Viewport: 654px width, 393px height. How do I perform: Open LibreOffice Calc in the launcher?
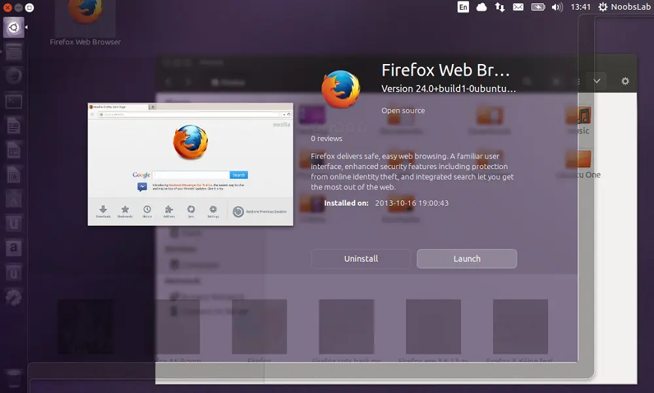pyautogui.click(x=14, y=151)
